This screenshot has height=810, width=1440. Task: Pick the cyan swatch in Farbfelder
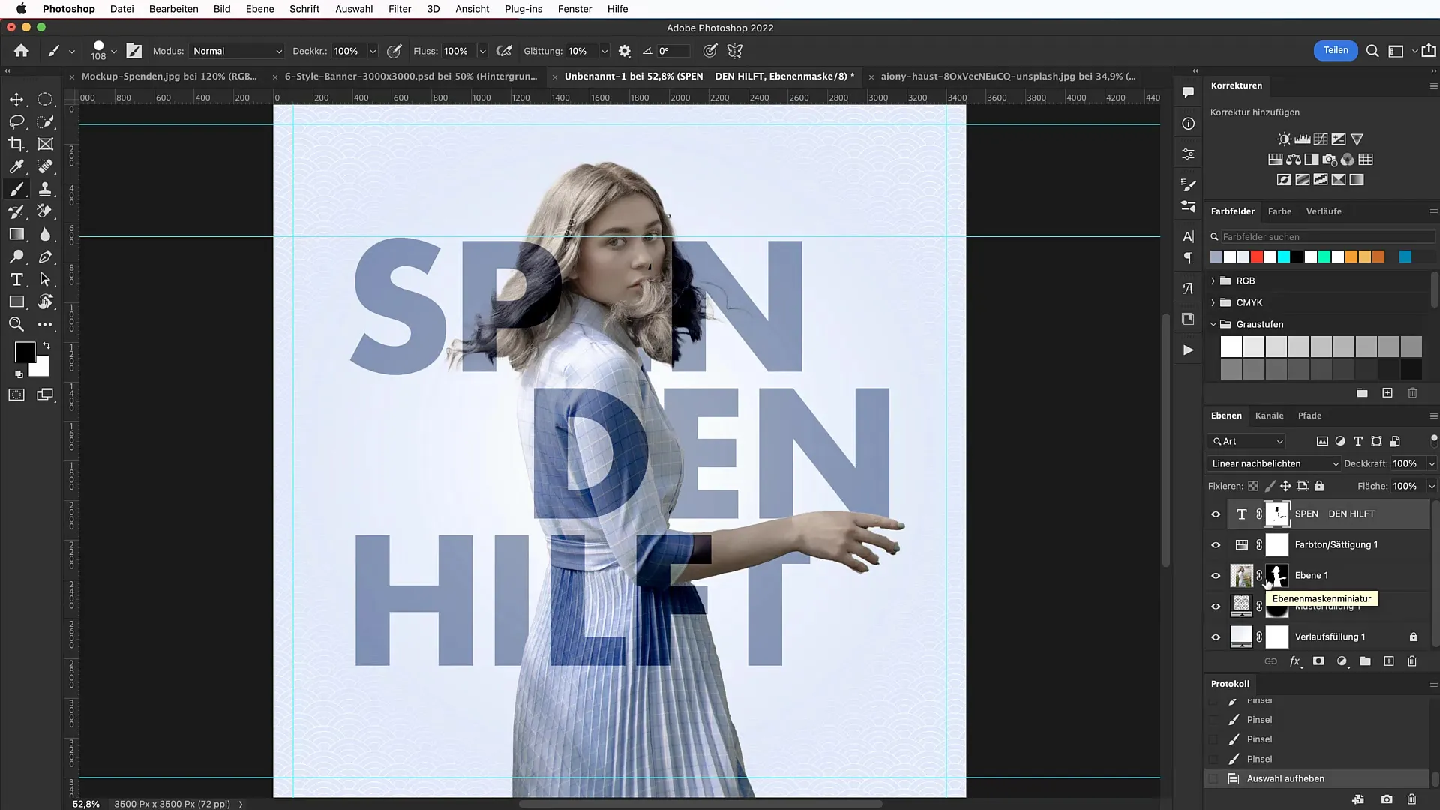(x=1284, y=257)
